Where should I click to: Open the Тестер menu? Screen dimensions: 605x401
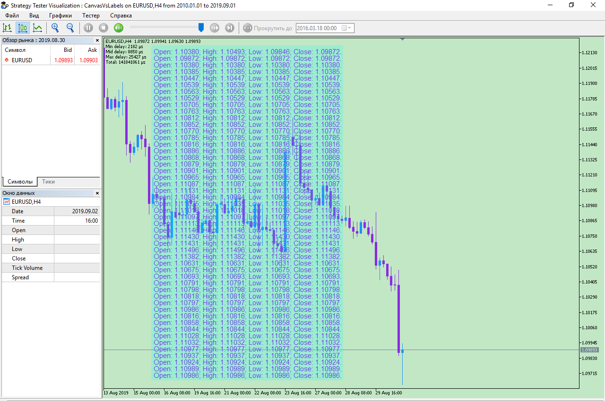pos(91,16)
